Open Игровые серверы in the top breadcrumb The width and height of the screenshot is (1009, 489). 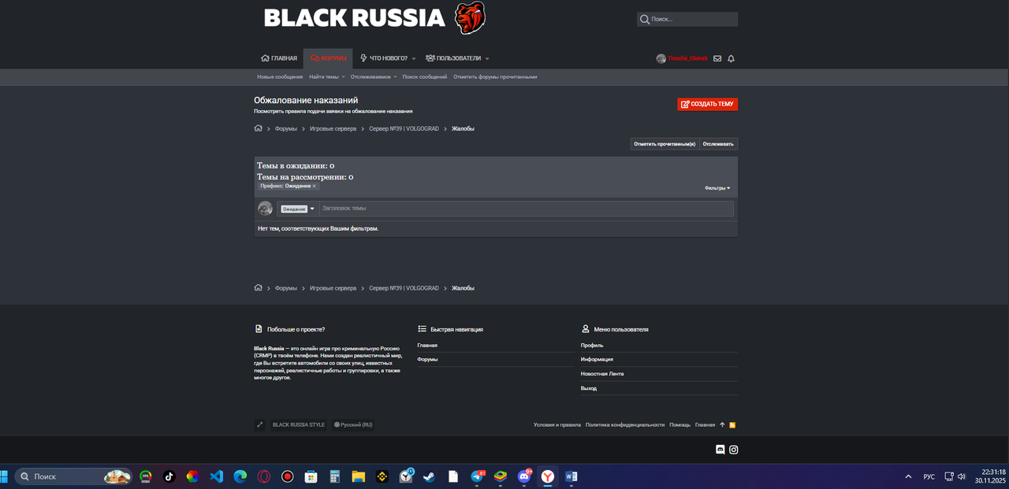[x=333, y=128]
